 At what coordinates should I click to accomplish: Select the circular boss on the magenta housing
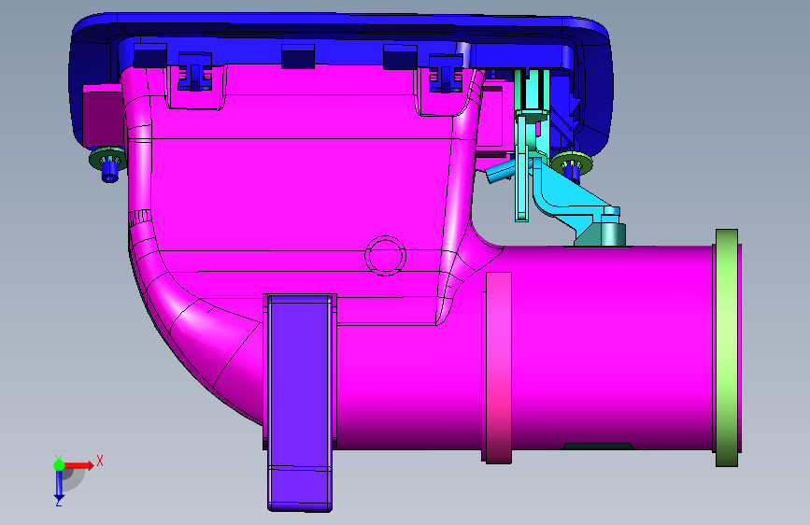click(385, 256)
